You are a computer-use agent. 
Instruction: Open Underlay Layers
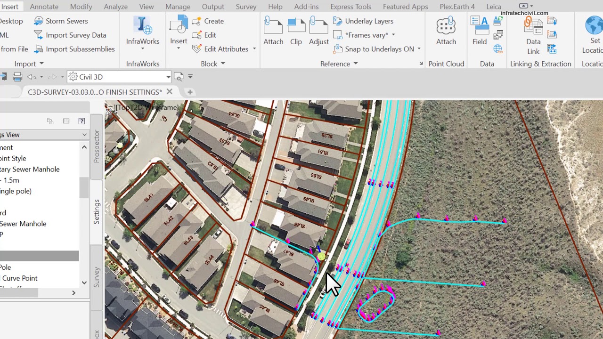(x=363, y=21)
